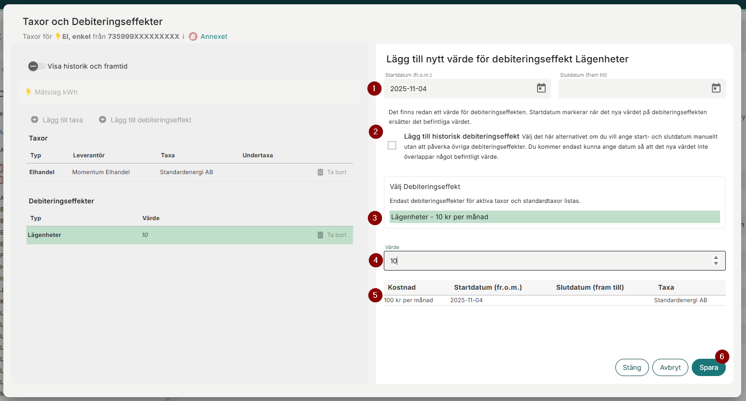
Task: Click the Avbryt button
Action: 670,367
